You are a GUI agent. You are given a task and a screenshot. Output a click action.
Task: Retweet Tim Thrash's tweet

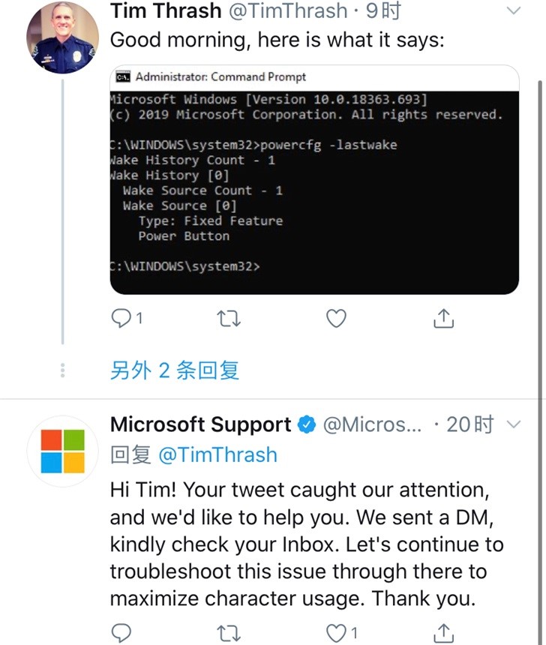[228, 319]
